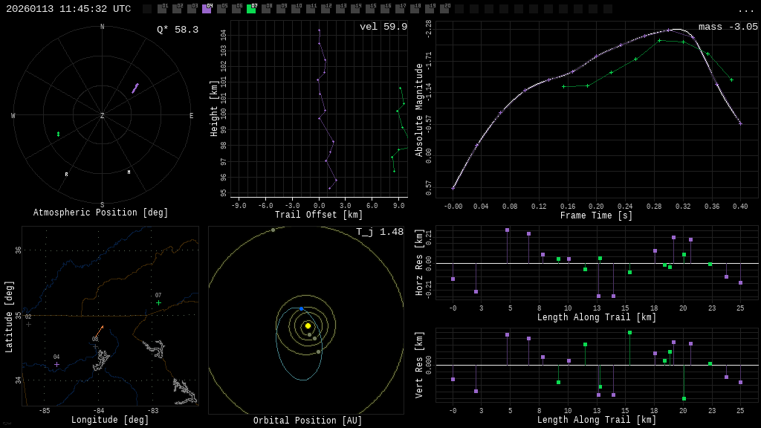
Task: Click the mass -3.05 readout
Action: [x=728, y=27]
